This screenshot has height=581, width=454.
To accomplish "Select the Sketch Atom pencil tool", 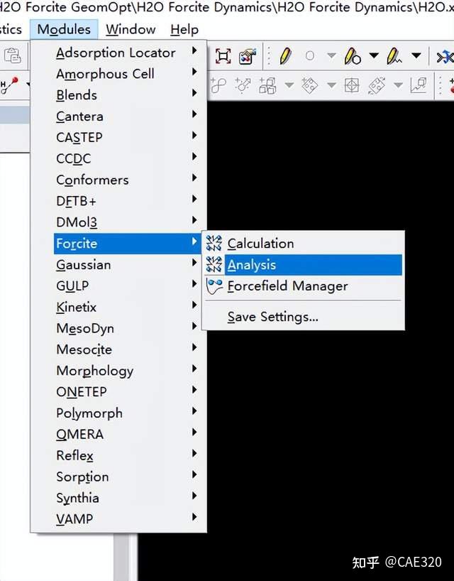I will click(285, 56).
